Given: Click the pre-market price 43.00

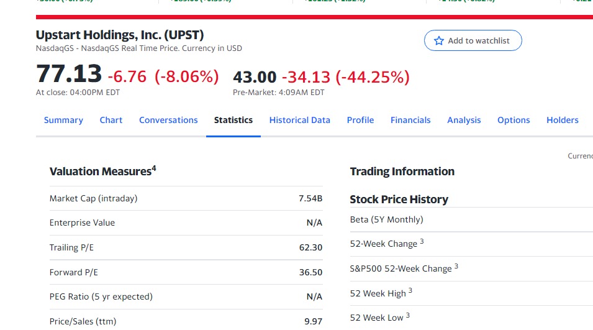Looking at the screenshot, I should click(x=255, y=77).
